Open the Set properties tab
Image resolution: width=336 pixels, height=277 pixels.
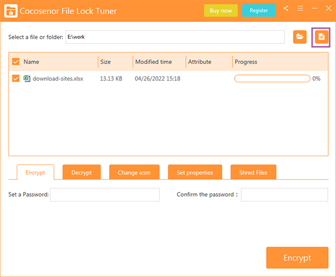tap(195, 172)
